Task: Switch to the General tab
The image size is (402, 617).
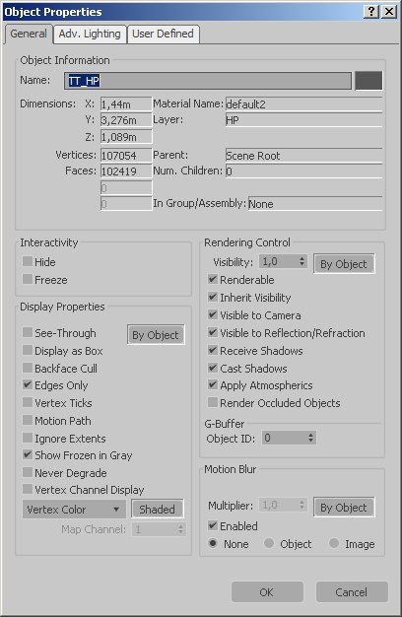Action: (x=29, y=34)
